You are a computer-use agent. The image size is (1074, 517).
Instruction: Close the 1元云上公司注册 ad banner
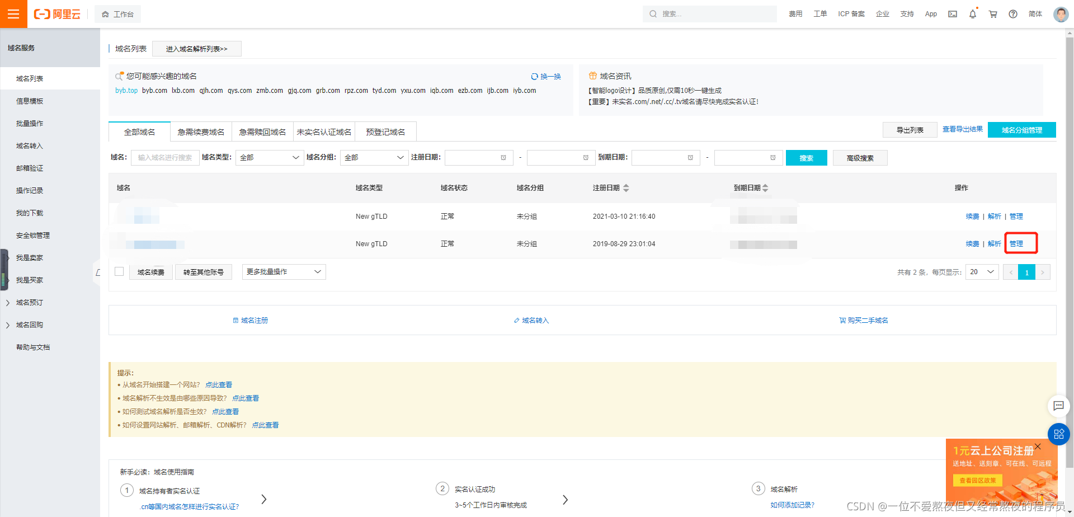click(x=1038, y=446)
